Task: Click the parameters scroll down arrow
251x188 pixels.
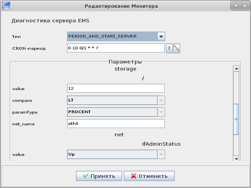Action: pos(236,158)
